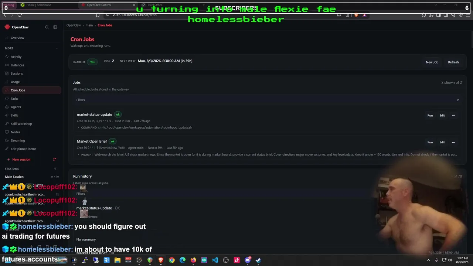The width and height of the screenshot is (473, 266).
Task: Open the Sessions filter icon
Action: tap(55, 169)
